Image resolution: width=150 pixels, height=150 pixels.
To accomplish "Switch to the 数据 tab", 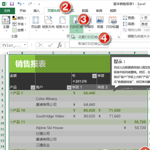I will 85,11.
